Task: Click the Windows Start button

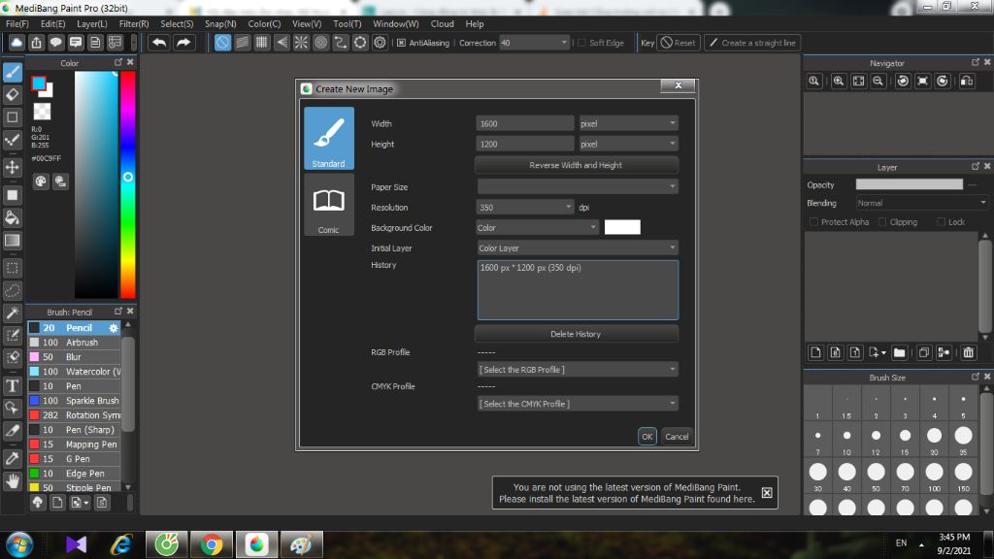Action: pos(19,544)
